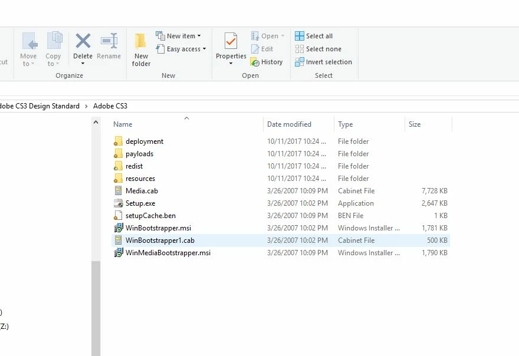Click the payloads folder name
The height and width of the screenshot is (356, 519).
tap(139, 154)
